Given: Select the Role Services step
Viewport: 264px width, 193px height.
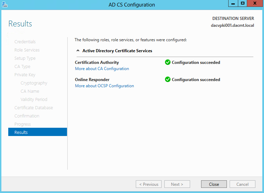Looking at the screenshot, I should point(27,50).
